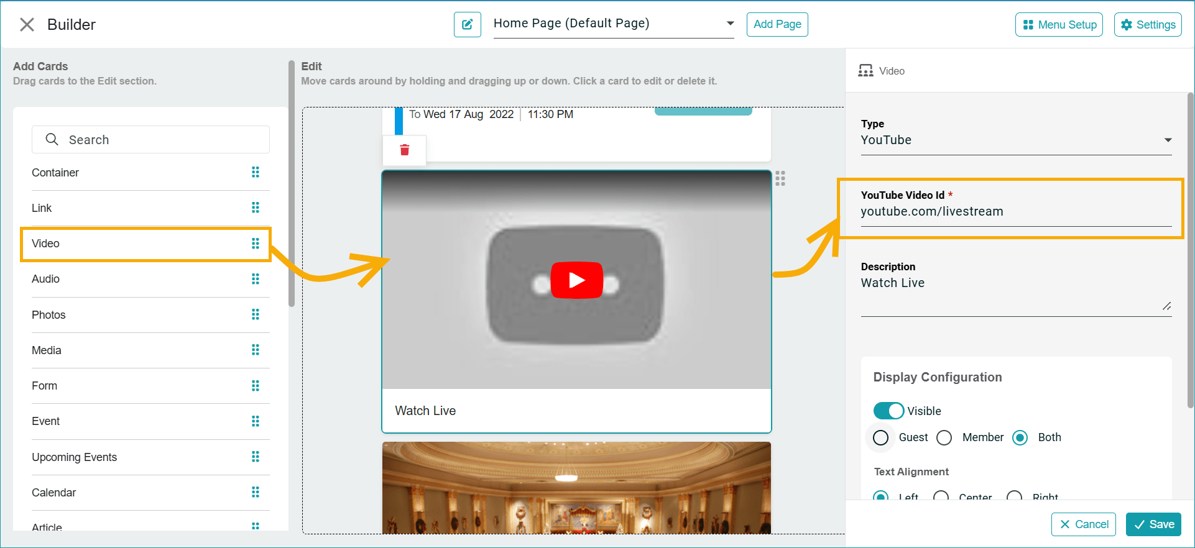Grab the Video card drag handle
Viewport: 1195px width, 548px height.
coord(256,244)
